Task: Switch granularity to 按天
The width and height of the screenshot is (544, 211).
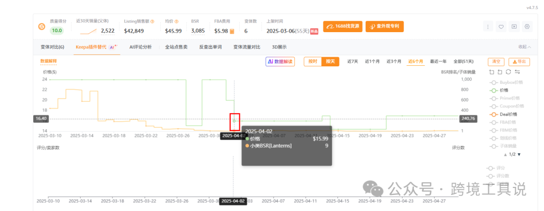Action: (x=330, y=62)
